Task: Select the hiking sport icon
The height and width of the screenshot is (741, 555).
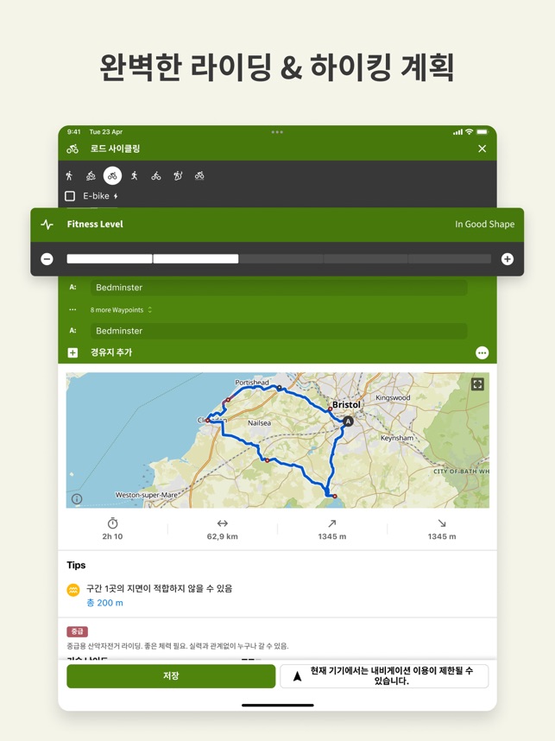Action: [70, 176]
